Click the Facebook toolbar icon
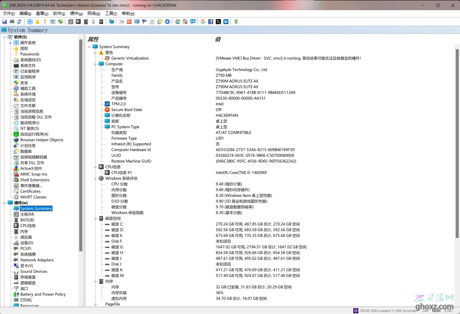This screenshot has width=460, height=314. (211, 22)
